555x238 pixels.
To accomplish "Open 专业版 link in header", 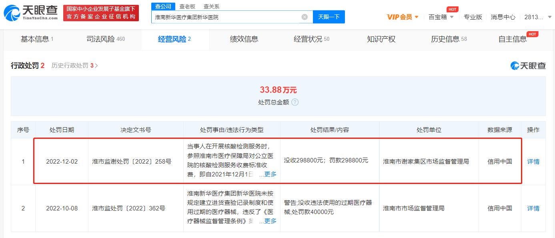I will click(x=473, y=17).
